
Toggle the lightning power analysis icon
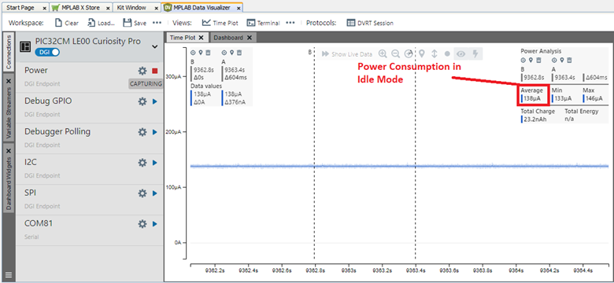click(475, 54)
